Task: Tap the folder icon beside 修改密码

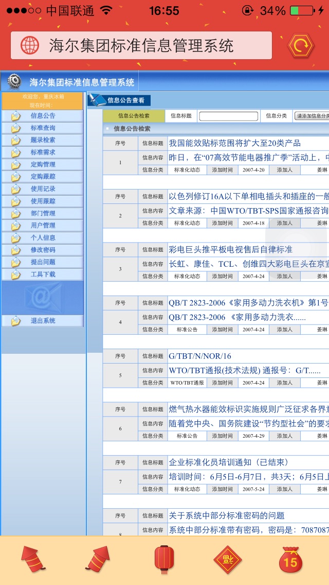Action: coord(15,250)
